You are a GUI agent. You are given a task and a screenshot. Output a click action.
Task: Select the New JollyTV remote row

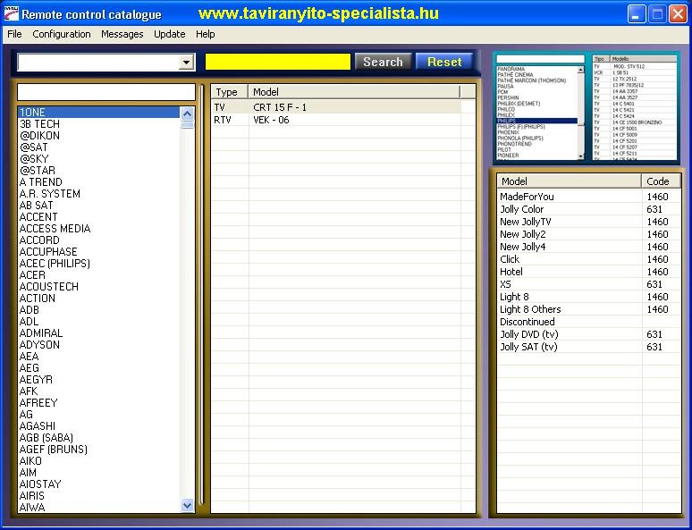588,222
